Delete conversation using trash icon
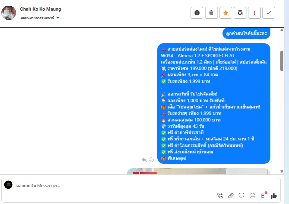Screen dimensions: 289x204 (x=212, y=13)
